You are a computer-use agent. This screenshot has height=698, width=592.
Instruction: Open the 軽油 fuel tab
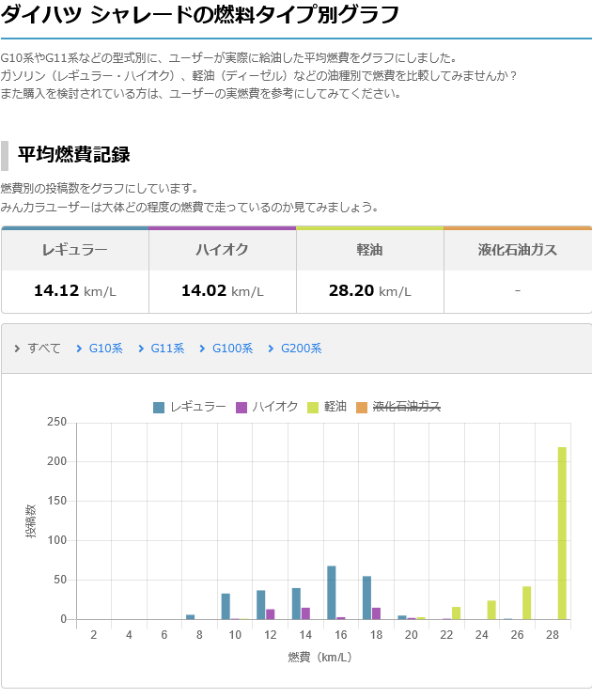click(369, 250)
